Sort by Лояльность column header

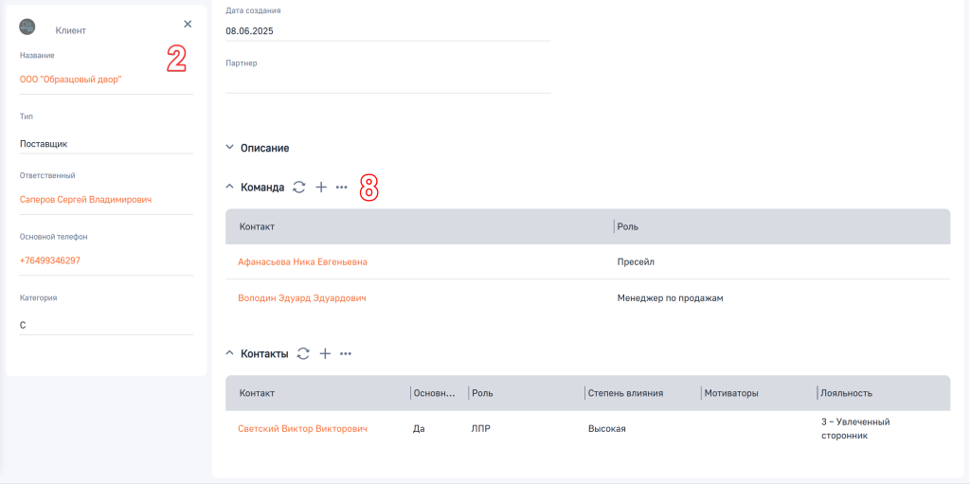[x=846, y=393]
